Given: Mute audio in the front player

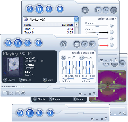Looking at the screenshot, I should (48, 80).
